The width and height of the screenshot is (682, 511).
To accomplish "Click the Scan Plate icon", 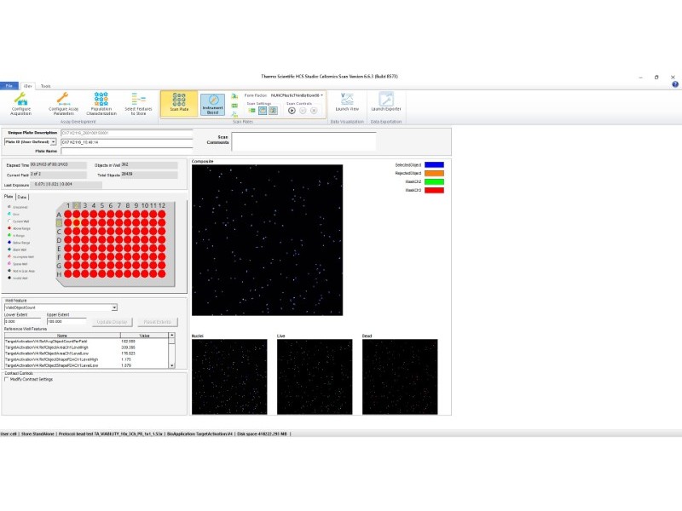I will click(179, 103).
